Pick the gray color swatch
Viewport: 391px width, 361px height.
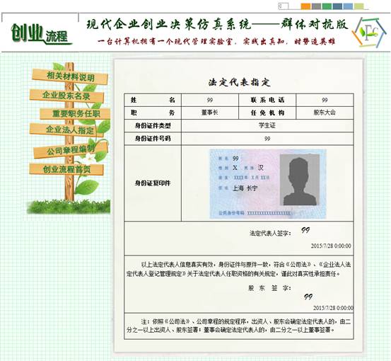[316, 6]
